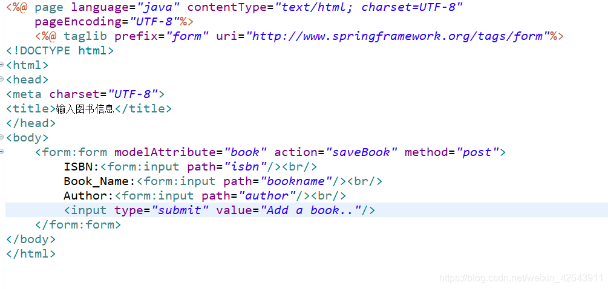Collapse the form:form fold marker
608x289 pixels.
(x=2, y=152)
